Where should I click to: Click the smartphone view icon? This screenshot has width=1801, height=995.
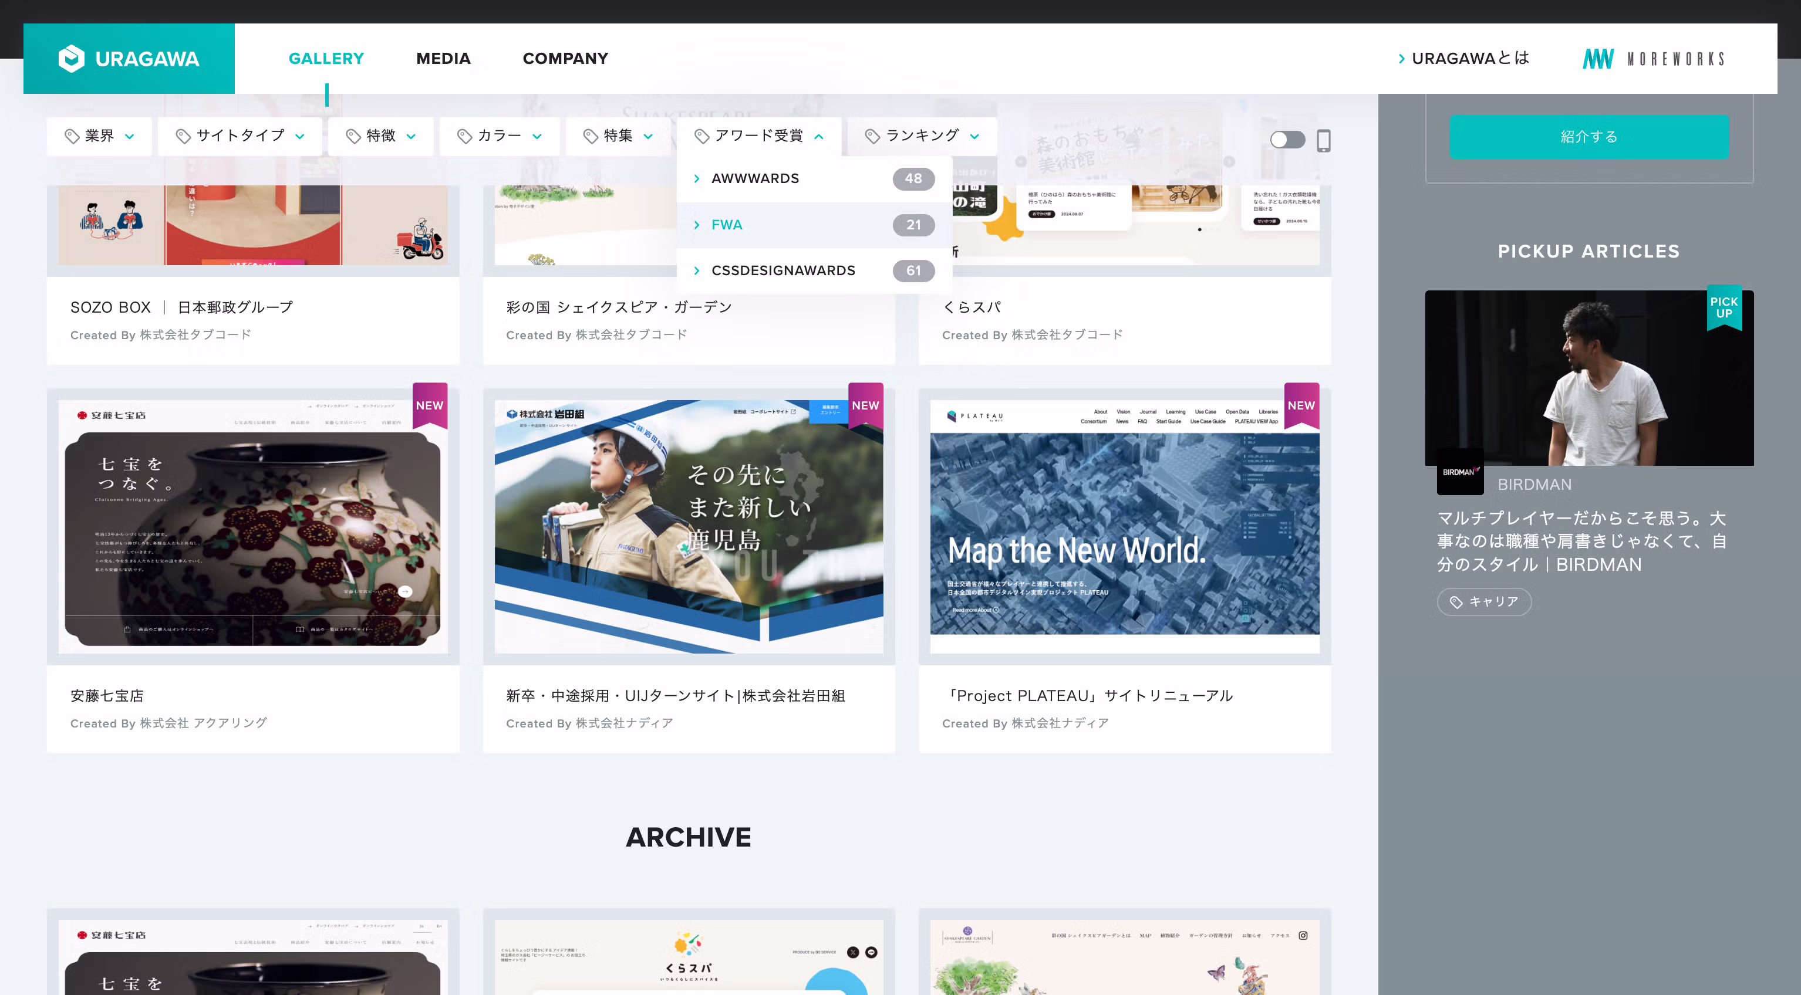(1324, 140)
